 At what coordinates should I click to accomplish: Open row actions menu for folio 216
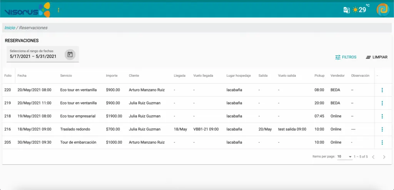tap(382, 129)
